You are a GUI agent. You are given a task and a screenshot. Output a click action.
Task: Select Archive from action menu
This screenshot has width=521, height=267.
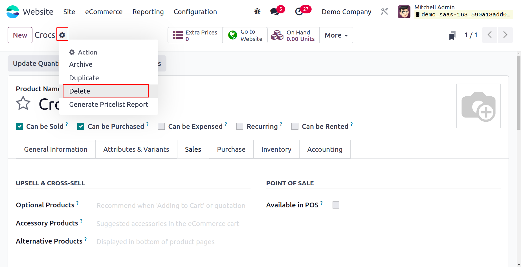click(109, 64)
